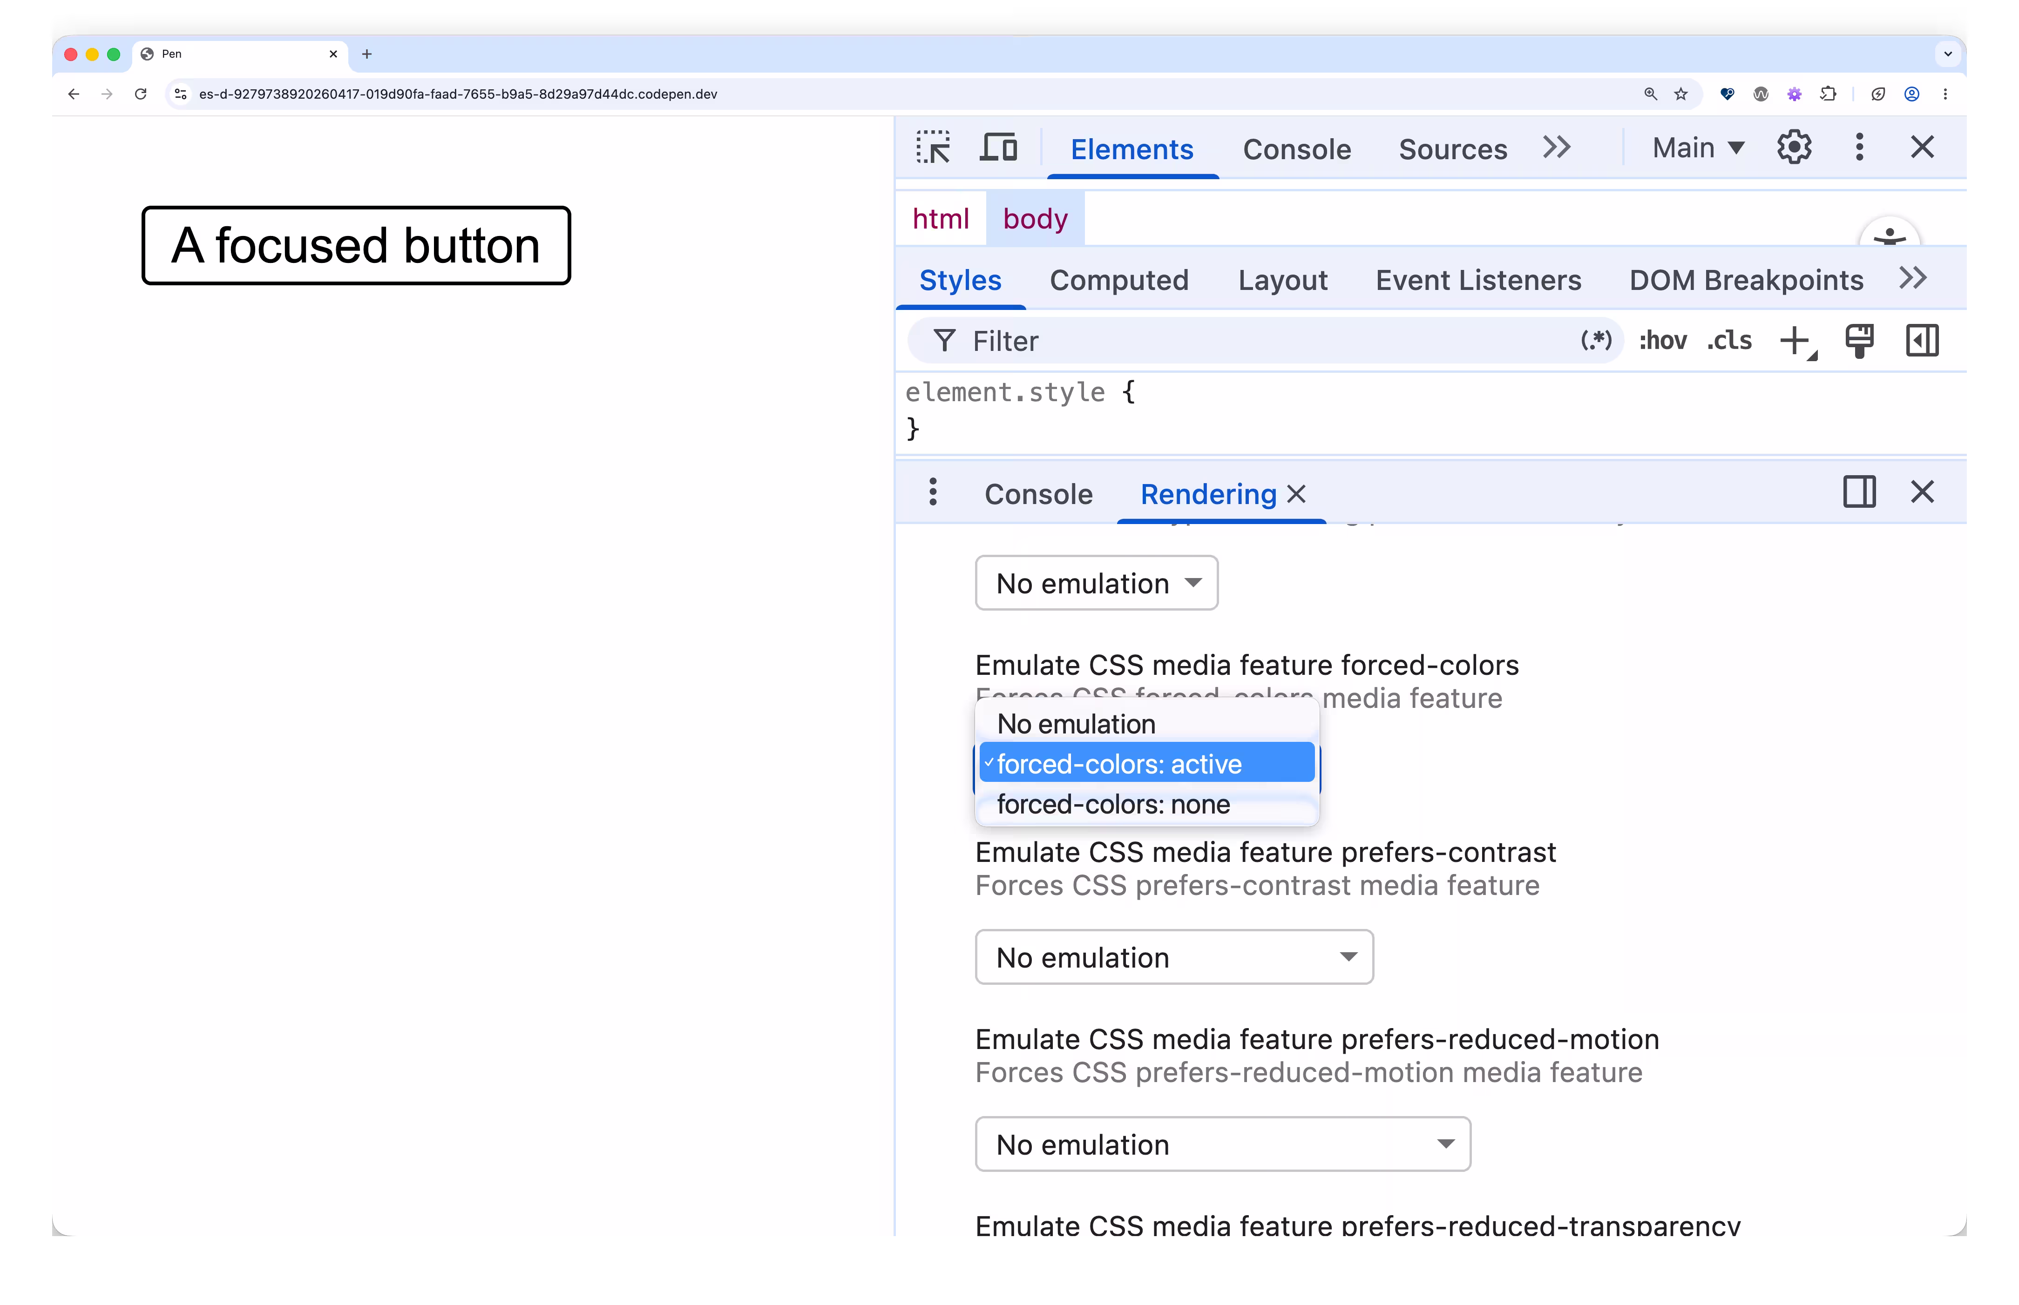The height and width of the screenshot is (1305, 2019).
Task: Show the computed styles sidebar icon
Action: 1922,341
